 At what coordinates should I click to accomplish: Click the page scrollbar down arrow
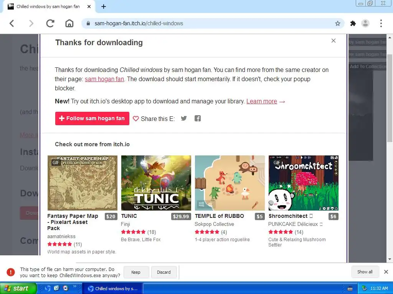coord(390,259)
